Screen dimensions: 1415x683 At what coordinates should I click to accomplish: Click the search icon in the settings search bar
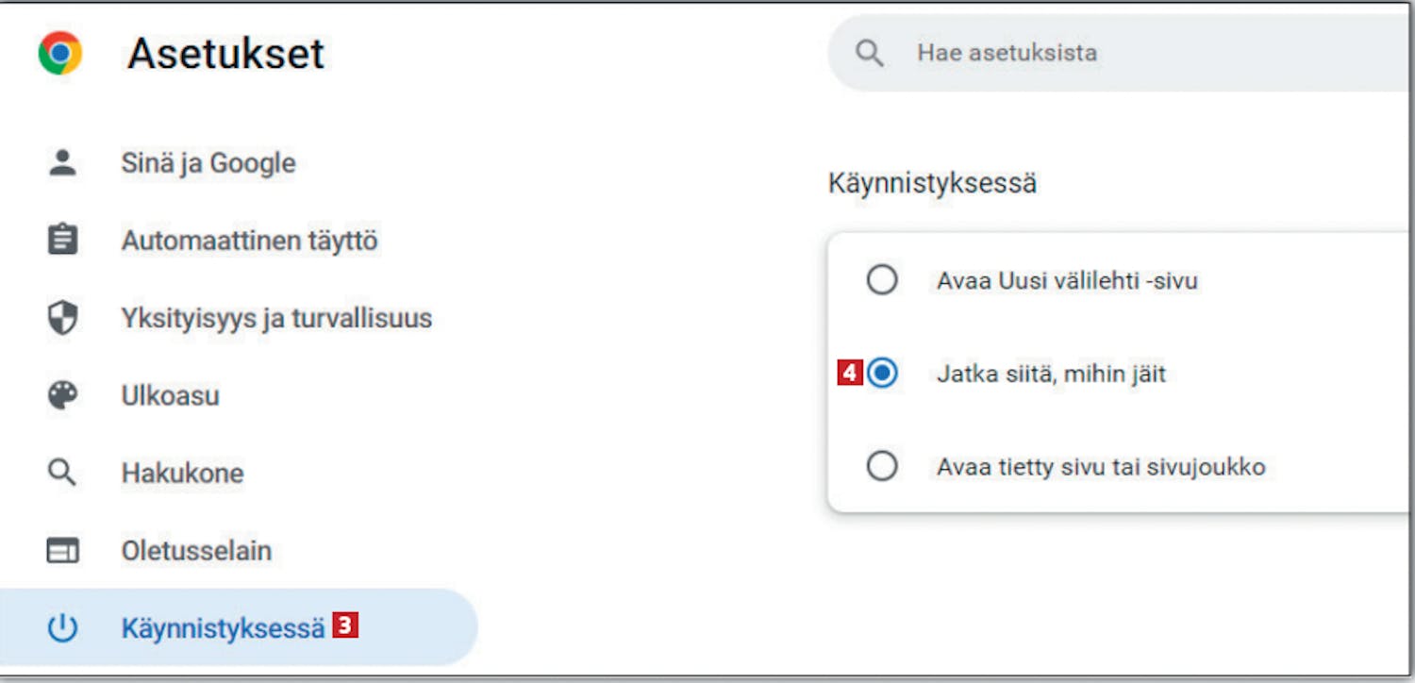pos(870,53)
